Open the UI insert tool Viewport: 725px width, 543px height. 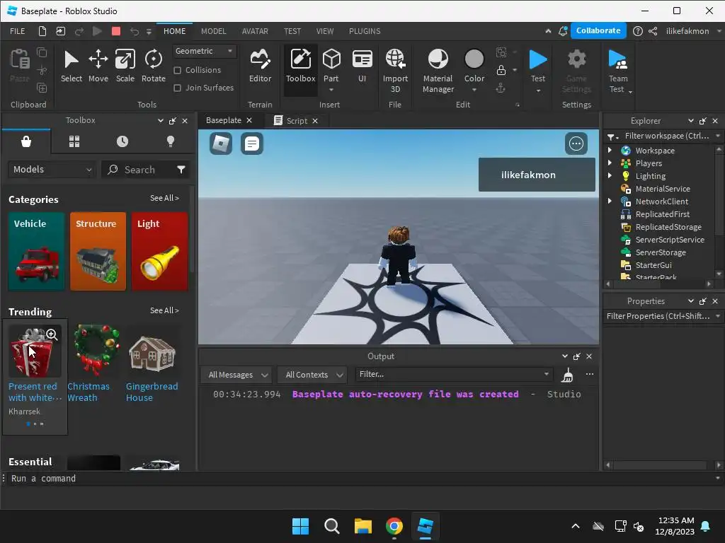point(362,66)
